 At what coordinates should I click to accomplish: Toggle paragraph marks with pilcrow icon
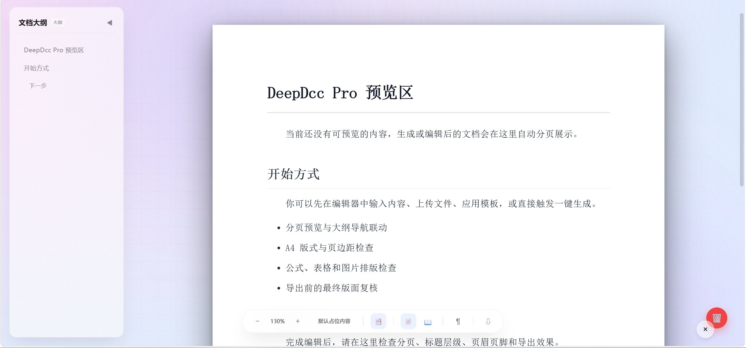click(458, 321)
